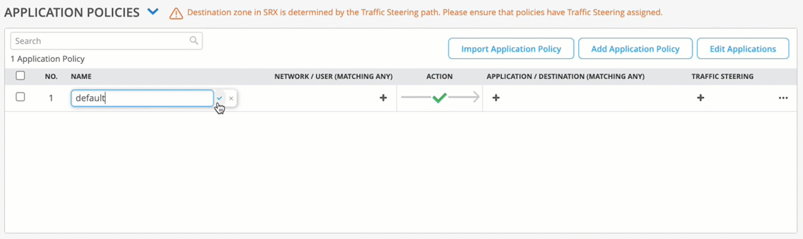Open the Edit Applications button
803x239 pixels.
click(x=742, y=48)
